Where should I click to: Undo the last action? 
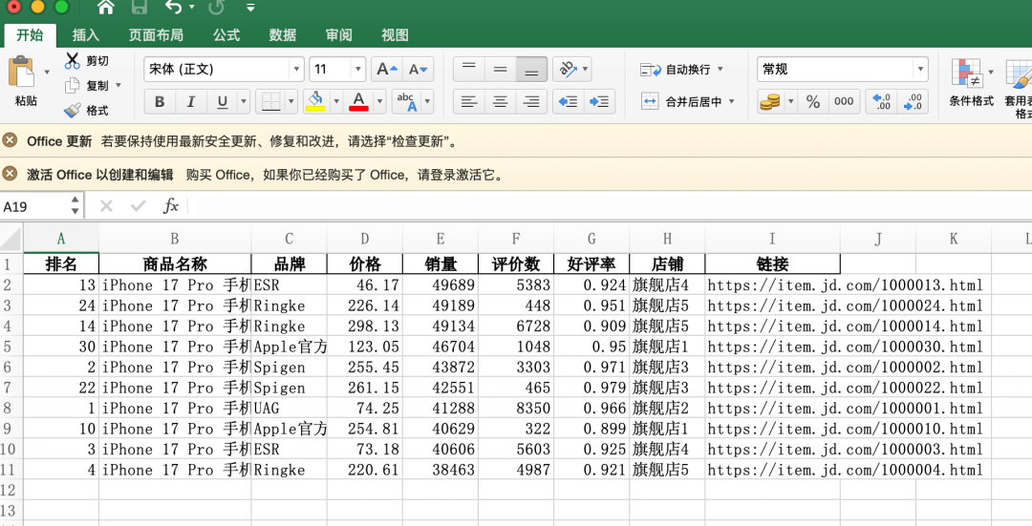click(x=174, y=8)
